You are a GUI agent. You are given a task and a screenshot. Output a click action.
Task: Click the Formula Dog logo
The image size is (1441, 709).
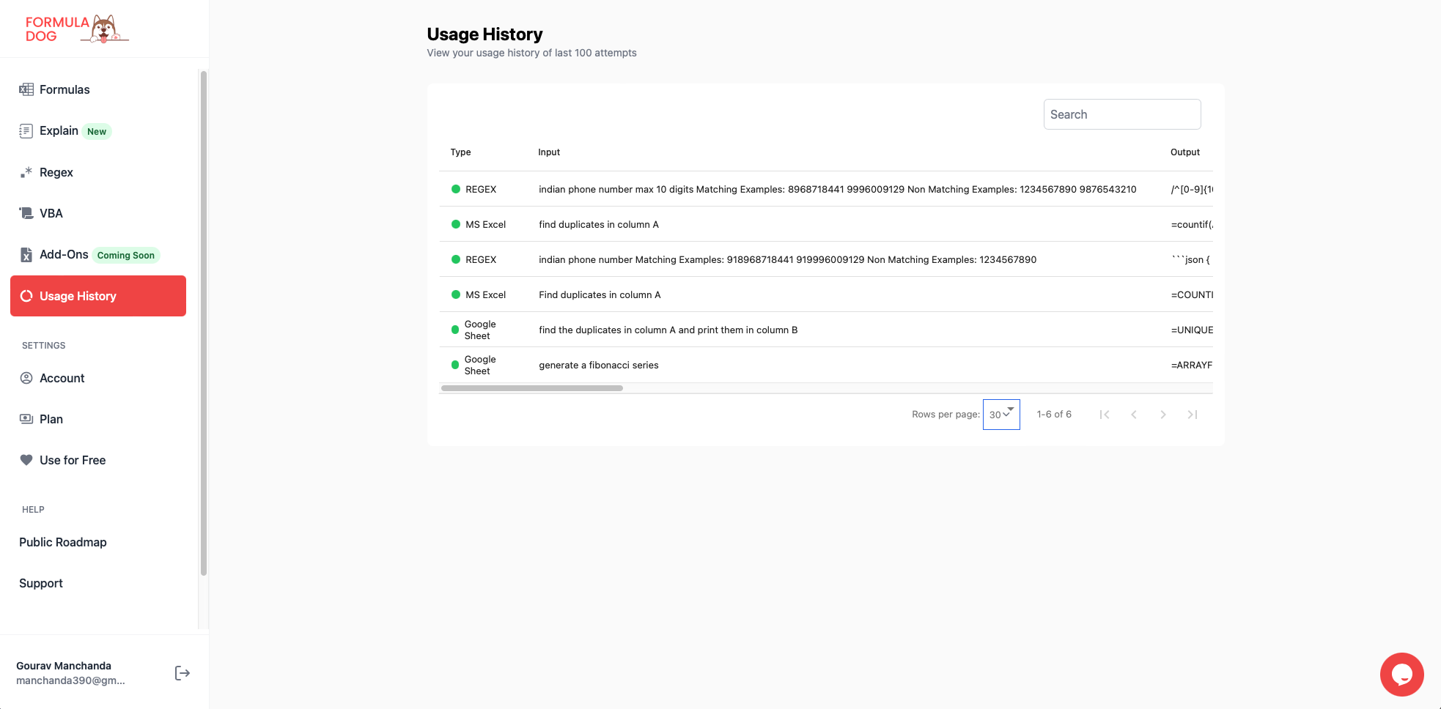click(x=77, y=29)
